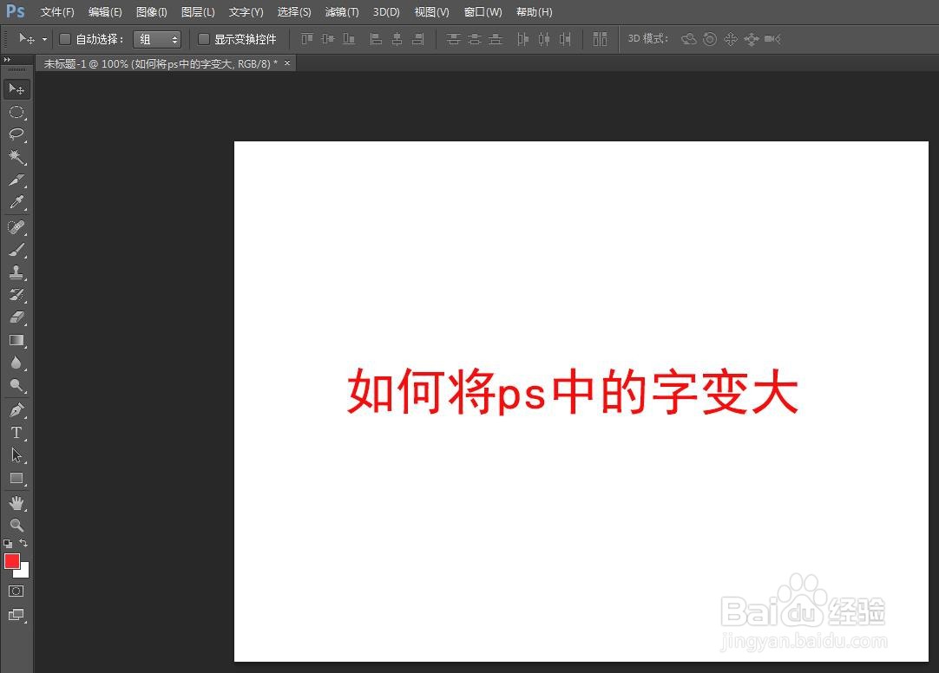
Task: Click Distribute vertical centers button
Action: pos(475,40)
